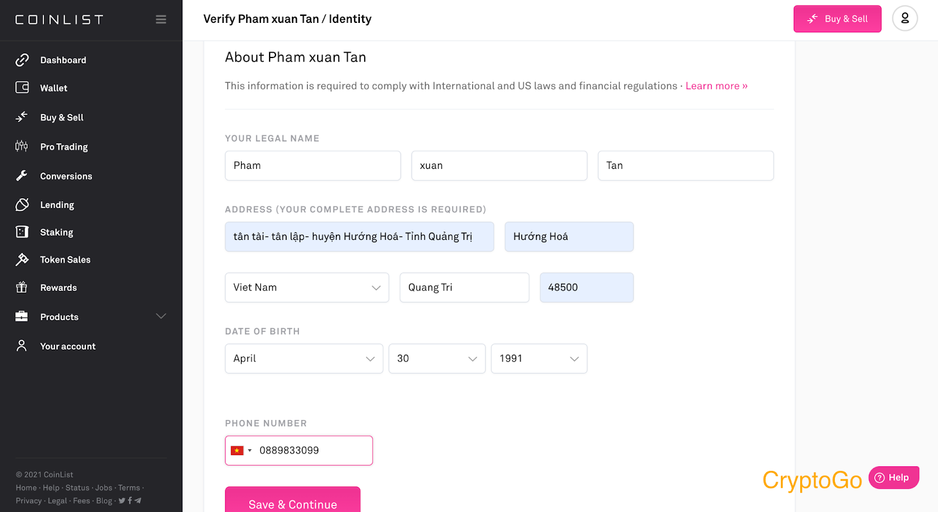This screenshot has height=512, width=938.
Task: Open the user profile avatar icon
Action: [905, 19]
